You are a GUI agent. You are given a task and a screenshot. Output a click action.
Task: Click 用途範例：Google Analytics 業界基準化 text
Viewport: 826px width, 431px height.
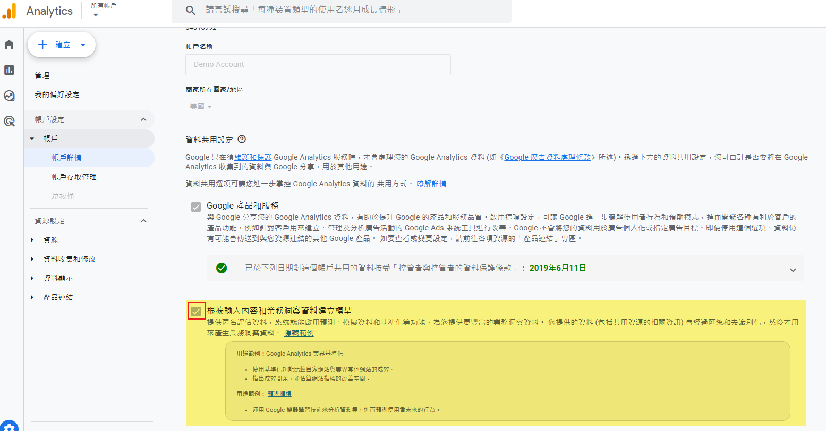coord(289,354)
